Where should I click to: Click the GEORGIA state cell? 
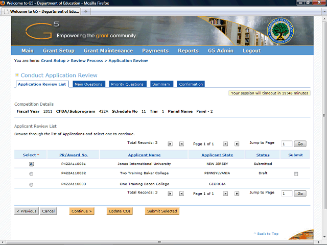pyautogui.click(x=217, y=184)
